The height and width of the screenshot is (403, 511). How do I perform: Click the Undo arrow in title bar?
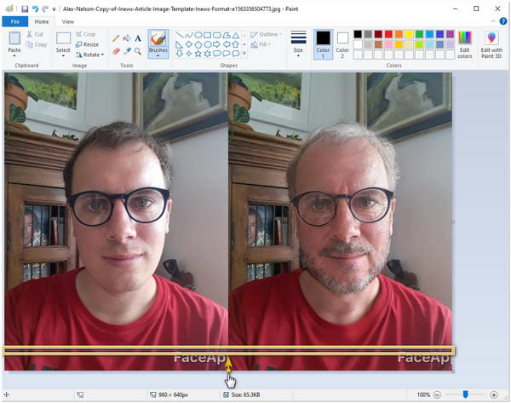click(x=35, y=9)
